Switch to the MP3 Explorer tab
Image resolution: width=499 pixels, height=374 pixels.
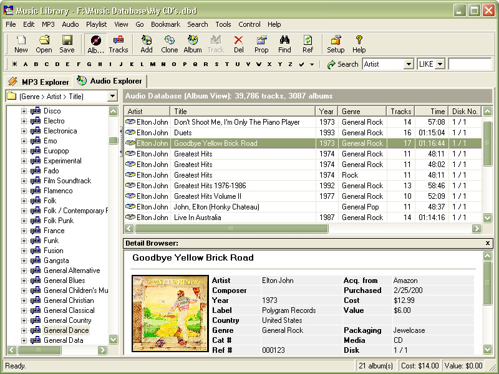[x=39, y=82]
